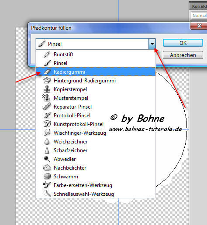Viewport: 207px width, 225px height.
Task: Confirm with the OK button
Action: pyautogui.click(x=183, y=43)
